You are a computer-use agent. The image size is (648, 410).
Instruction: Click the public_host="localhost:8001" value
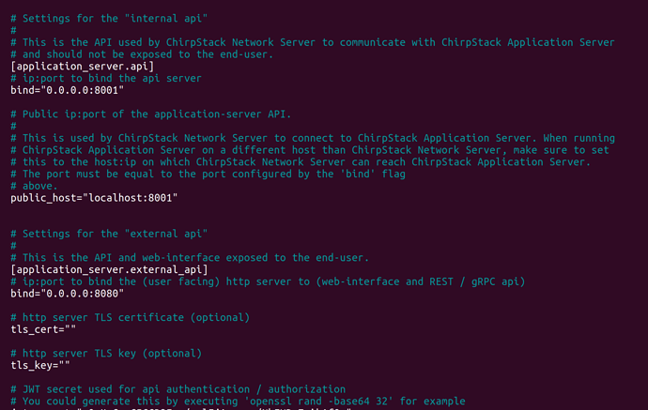(94, 198)
